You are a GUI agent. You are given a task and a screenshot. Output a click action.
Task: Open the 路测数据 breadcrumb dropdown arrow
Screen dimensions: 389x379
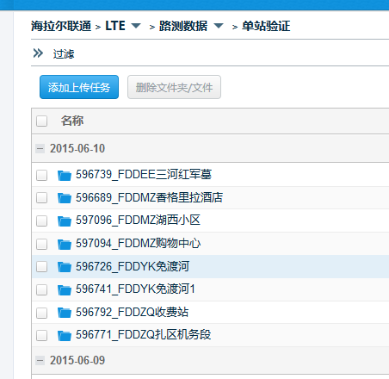pos(219,26)
